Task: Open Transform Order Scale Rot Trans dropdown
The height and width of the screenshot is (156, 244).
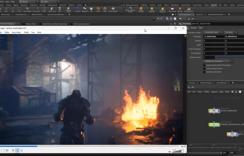Action: (213, 32)
